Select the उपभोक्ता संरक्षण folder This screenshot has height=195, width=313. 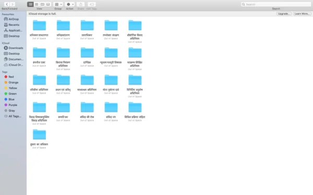111,25
